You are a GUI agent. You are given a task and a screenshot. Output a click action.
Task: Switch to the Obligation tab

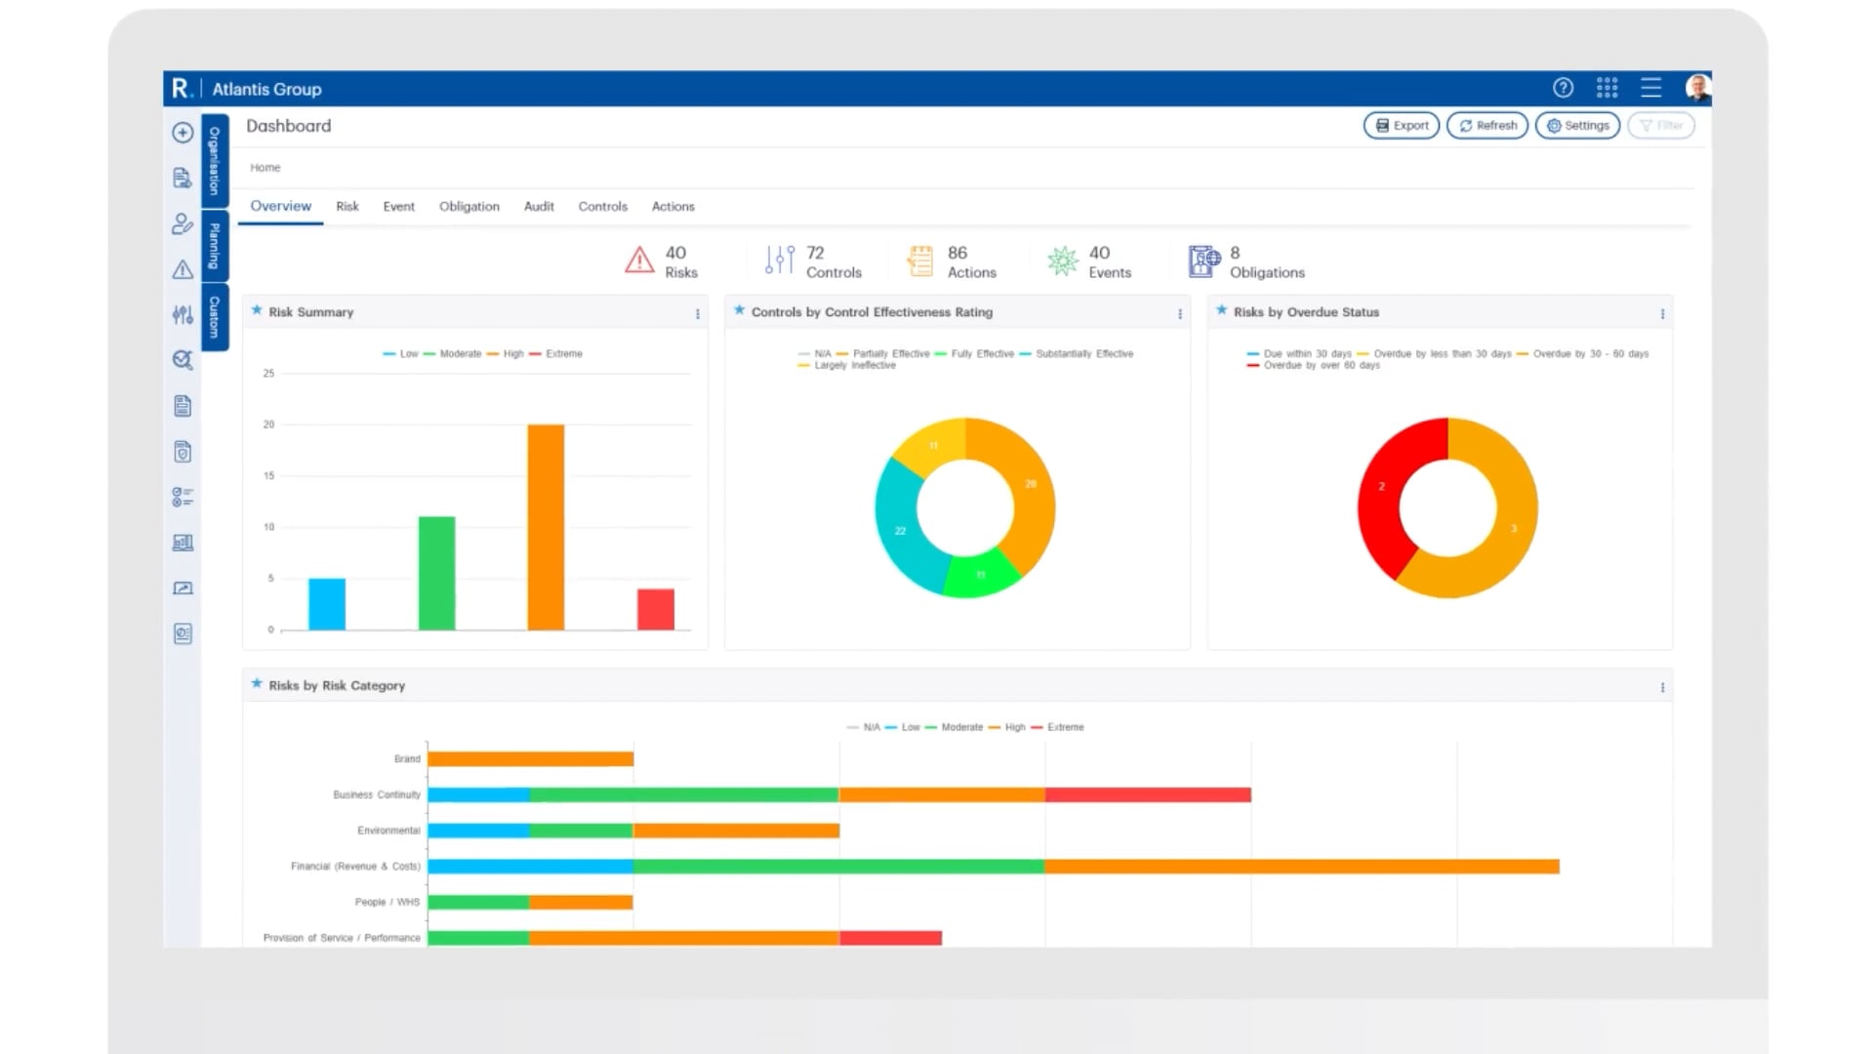coord(468,207)
